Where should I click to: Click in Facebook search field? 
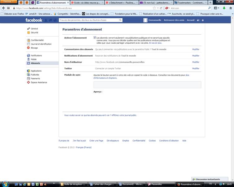pos(89,20)
